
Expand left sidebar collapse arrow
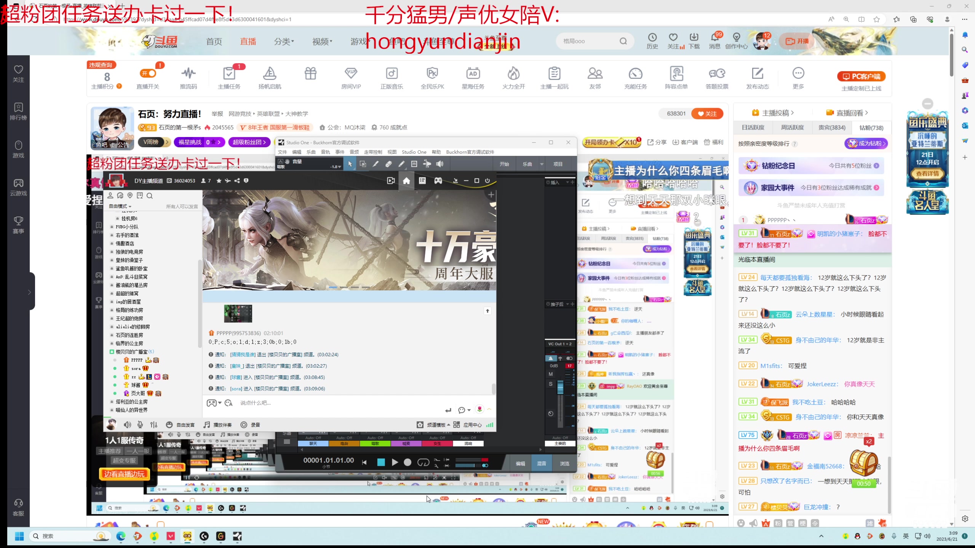[x=29, y=292]
